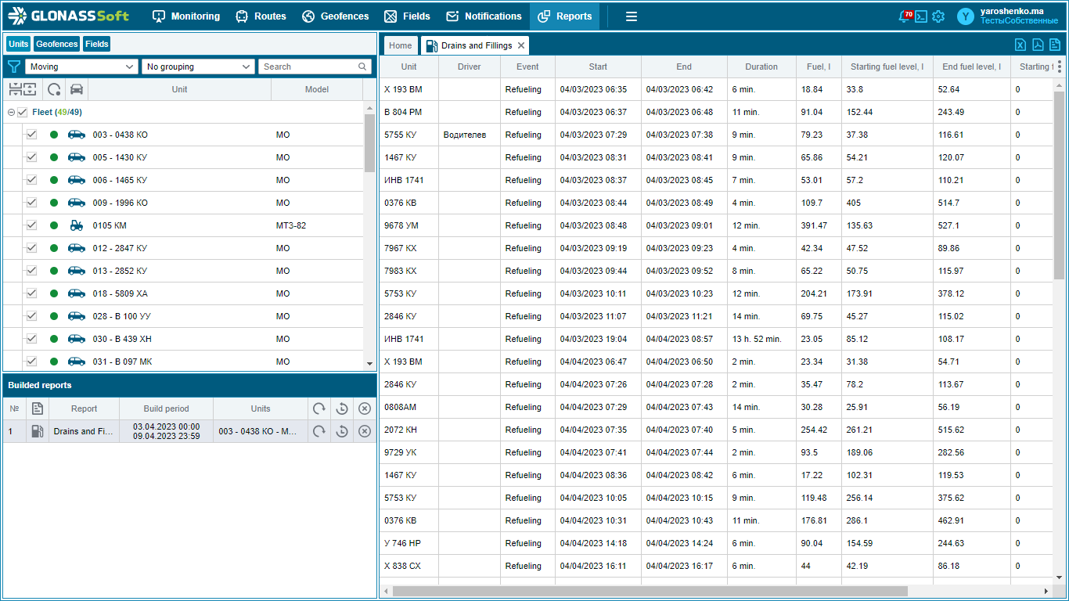Toggle the Fleet group checkbox
1069x601 pixels.
click(x=22, y=112)
